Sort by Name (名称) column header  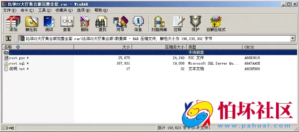click(38, 47)
